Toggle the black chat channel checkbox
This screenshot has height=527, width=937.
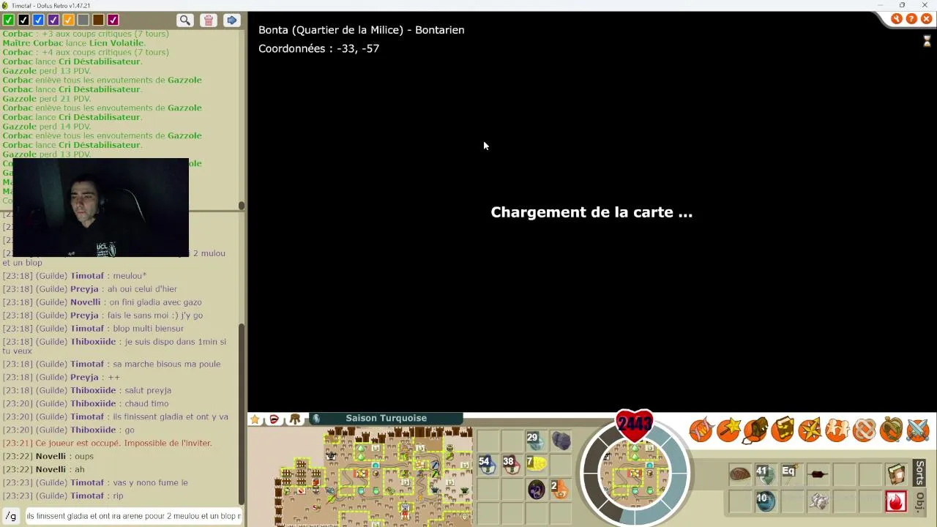[23, 20]
